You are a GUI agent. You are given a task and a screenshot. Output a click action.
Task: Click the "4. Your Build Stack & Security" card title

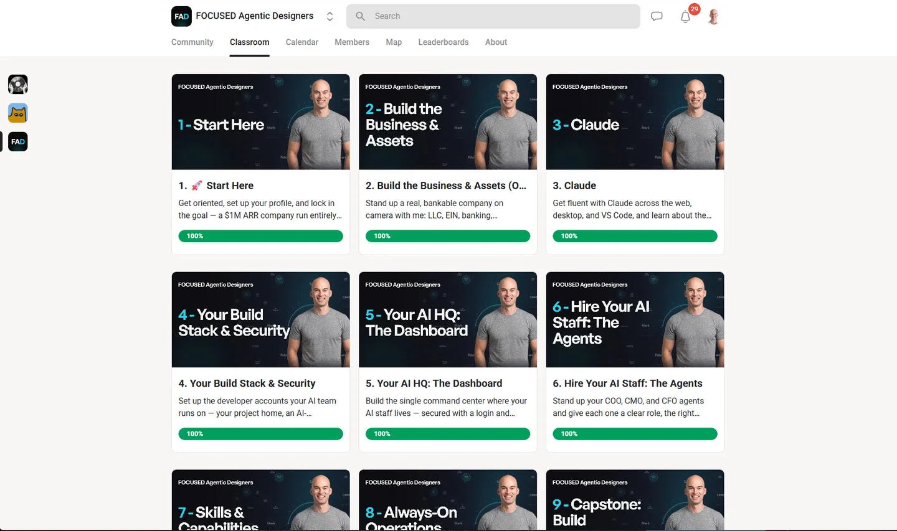247,383
